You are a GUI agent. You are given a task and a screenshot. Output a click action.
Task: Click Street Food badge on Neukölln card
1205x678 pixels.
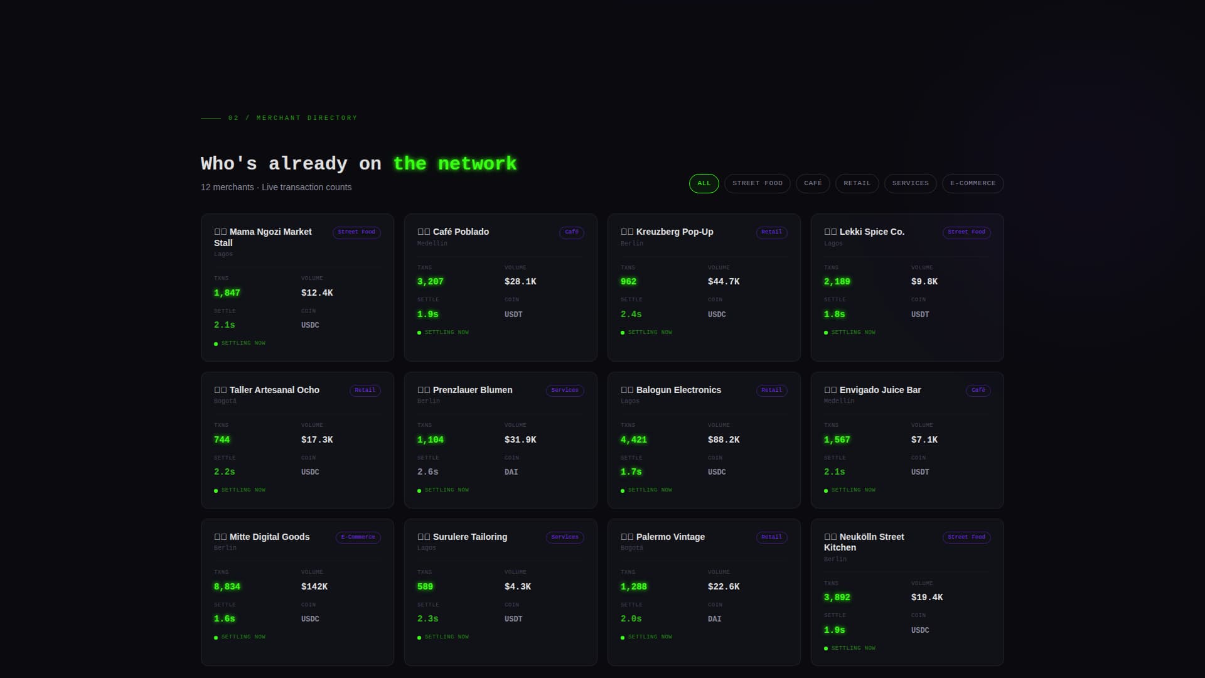[x=967, y=537]
